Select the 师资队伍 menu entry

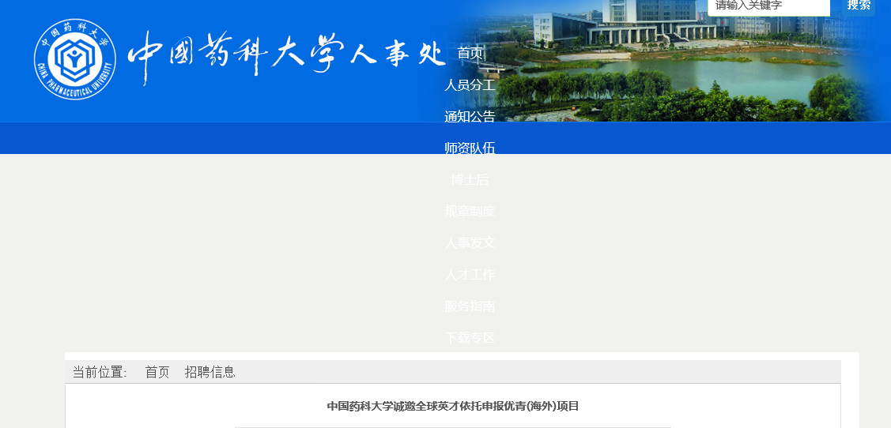point(470,148)
